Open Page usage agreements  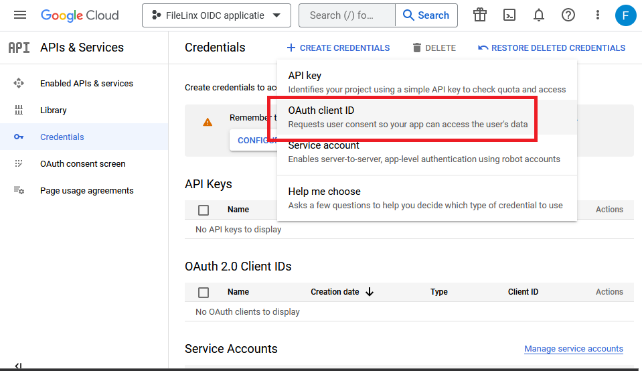[x=87, y=190]
